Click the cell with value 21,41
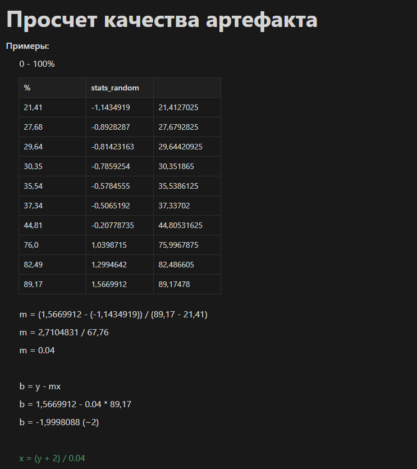 pyautogui.click(x=52, y=107)
